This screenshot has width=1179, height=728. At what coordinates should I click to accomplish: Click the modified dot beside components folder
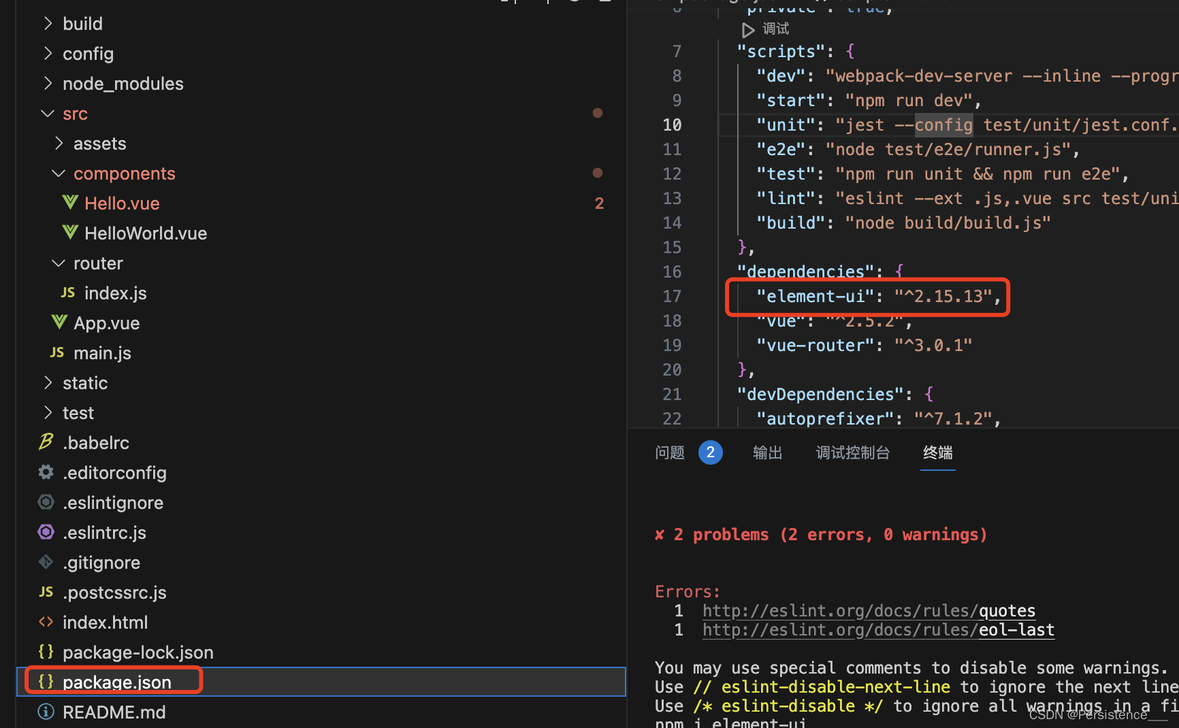pos(598,173)
